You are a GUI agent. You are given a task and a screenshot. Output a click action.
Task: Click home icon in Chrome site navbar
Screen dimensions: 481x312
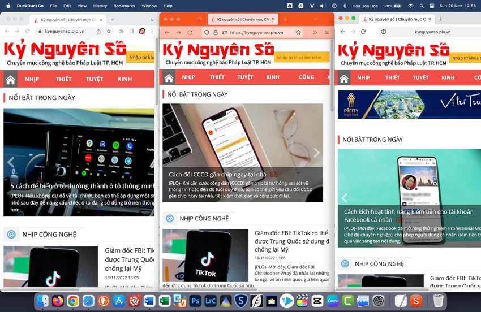pos(10,80)
